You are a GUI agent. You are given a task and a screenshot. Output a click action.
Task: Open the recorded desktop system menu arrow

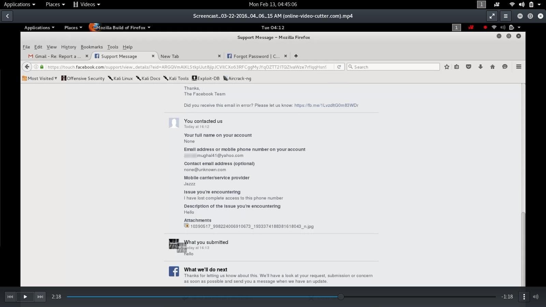coord(519,28)
